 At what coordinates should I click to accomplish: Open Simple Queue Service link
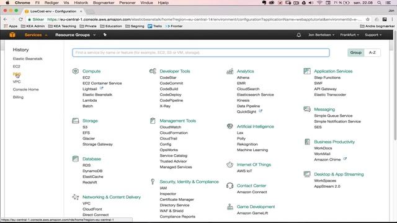click(333, 116)
